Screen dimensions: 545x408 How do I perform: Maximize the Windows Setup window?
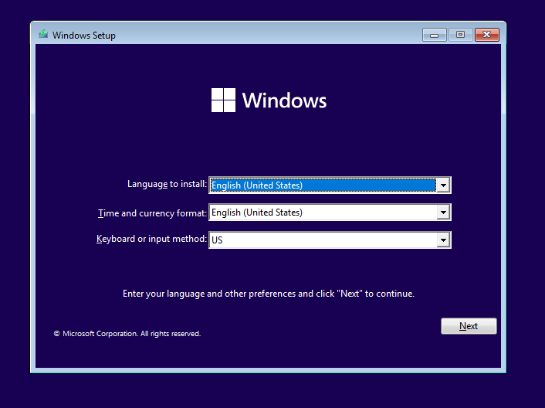pos(460,35)
